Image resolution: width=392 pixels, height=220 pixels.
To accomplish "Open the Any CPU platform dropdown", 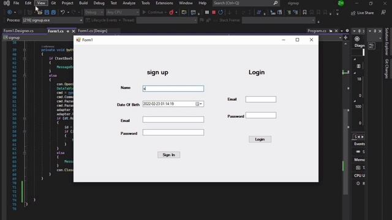I will click(x=123, y=12).
